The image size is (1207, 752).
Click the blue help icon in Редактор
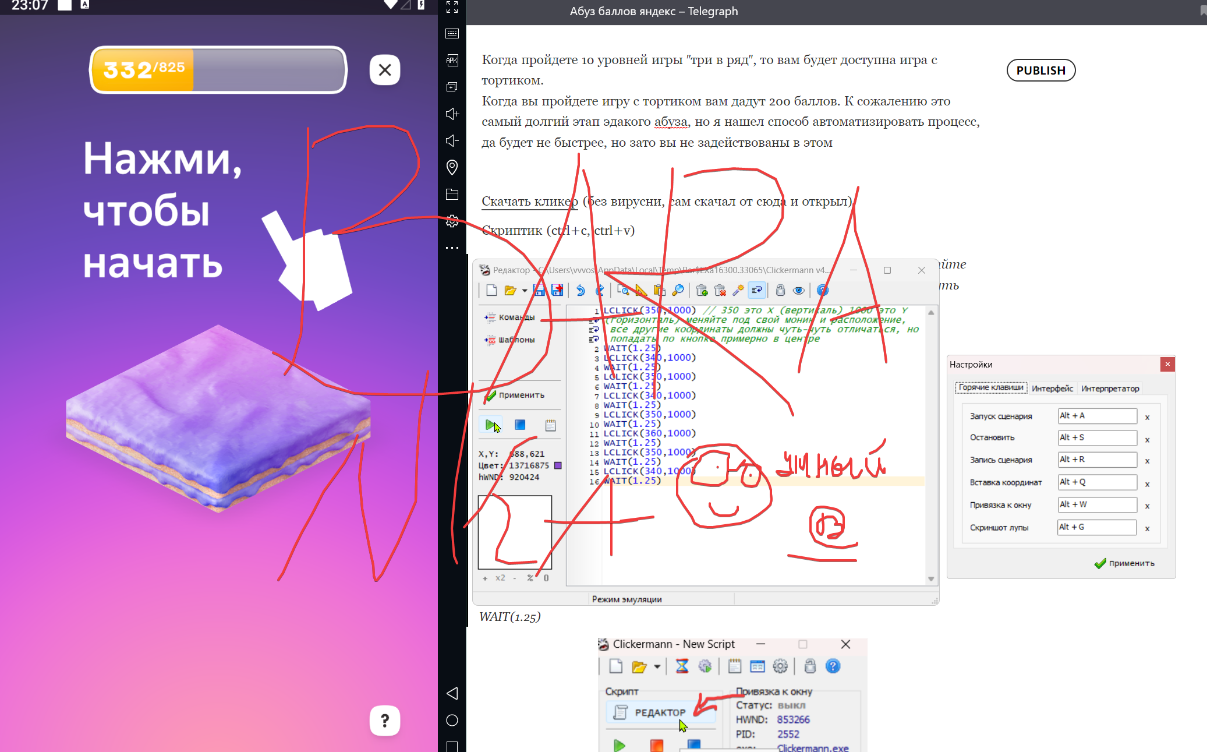(822, 290)
